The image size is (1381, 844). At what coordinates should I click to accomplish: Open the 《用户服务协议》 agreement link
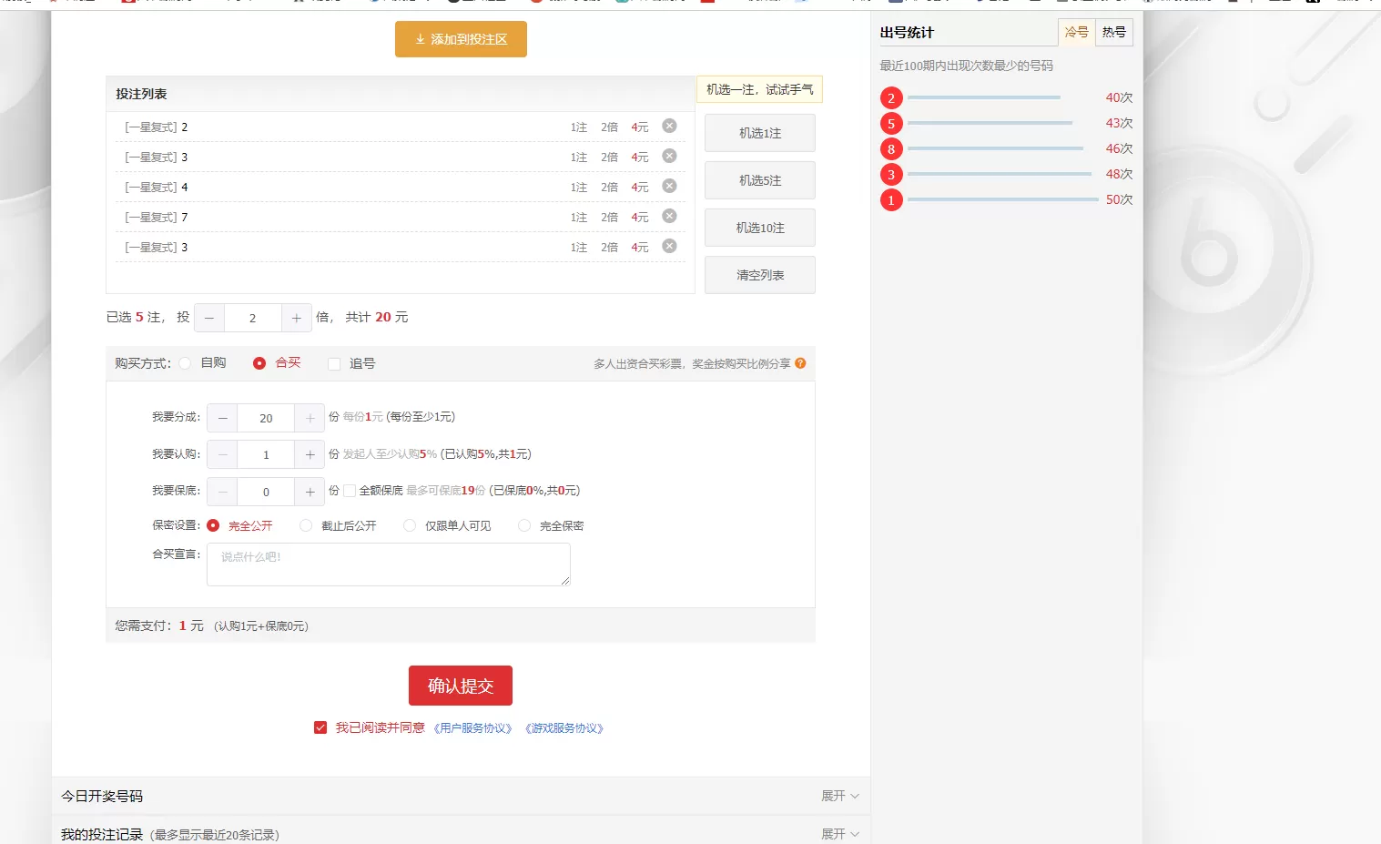click(x=472, y=727)
